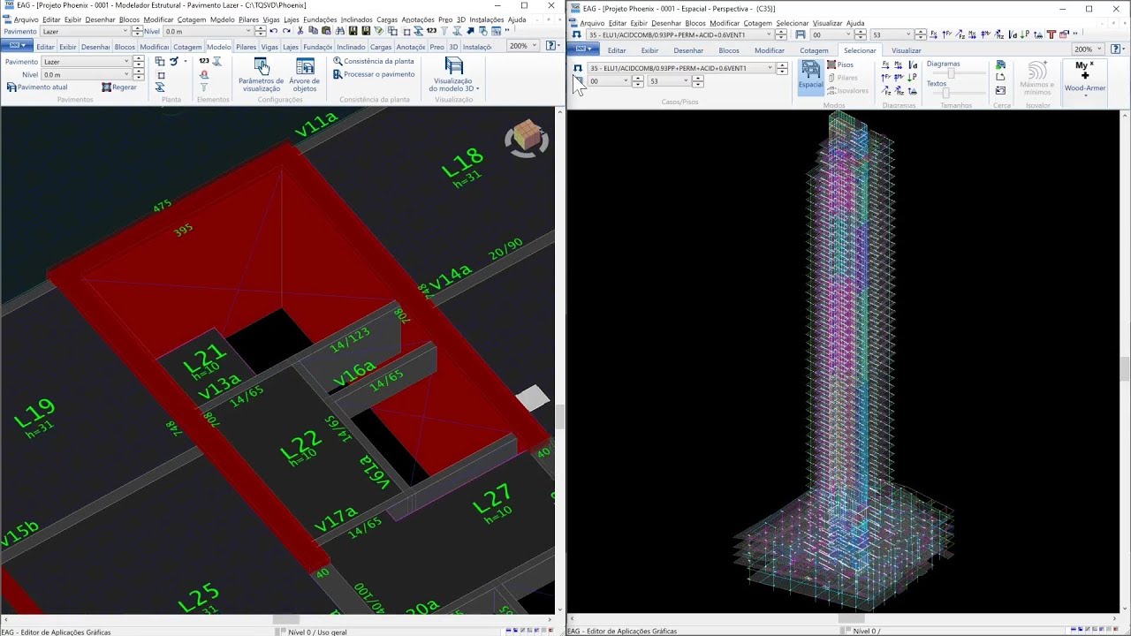The width and height of the screenshot is (1131, 636).
Task: Click Processar o pavimento
Action: point(373,74)
